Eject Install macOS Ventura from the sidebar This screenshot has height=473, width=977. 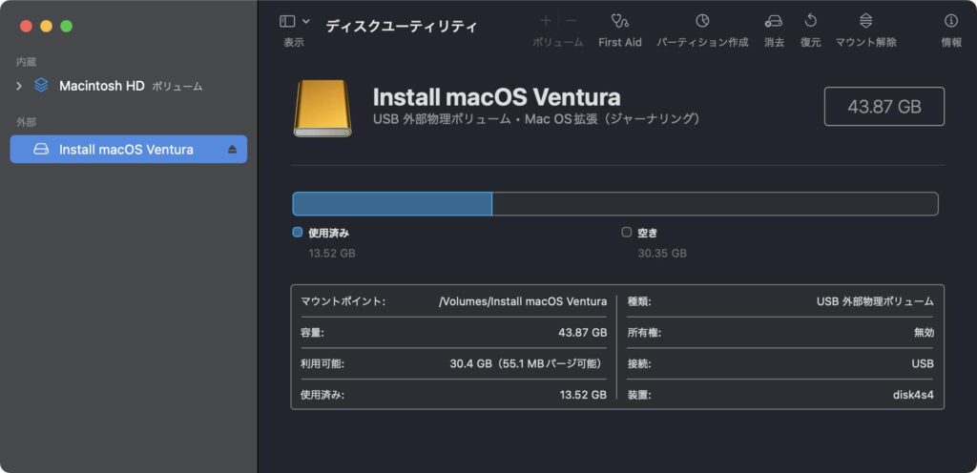tap(233, 150)
